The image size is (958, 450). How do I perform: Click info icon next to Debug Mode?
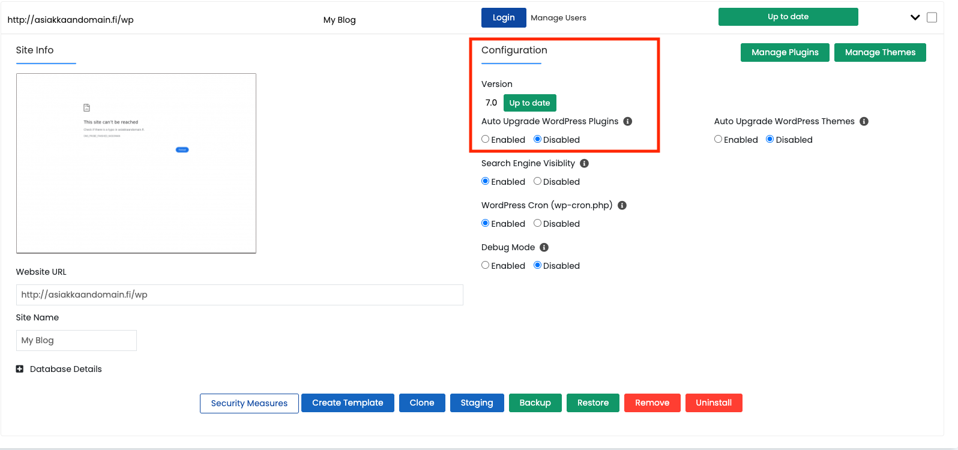click(x=544, y=247)
